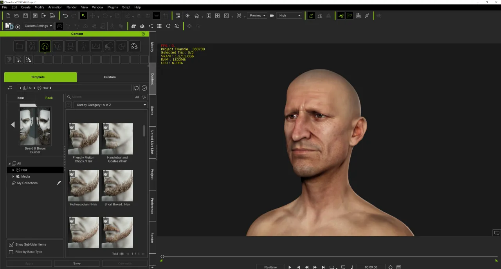The width and height of the screenshot is (501, 269).
Task: Click the sun lighting icon in toolbar
Action: [x=187, y=16]
